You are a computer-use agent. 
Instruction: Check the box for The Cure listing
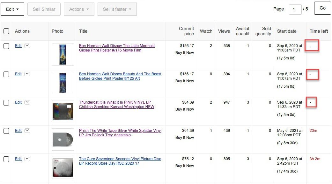tap(6, 159)
